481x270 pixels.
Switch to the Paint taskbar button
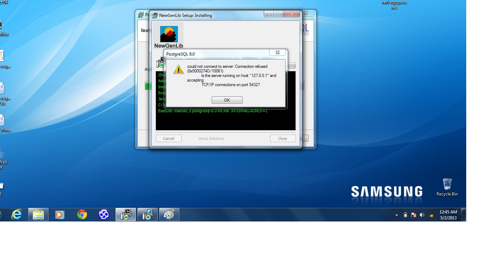[x=169, y=214]
